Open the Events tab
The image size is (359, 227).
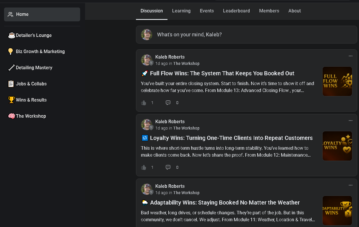pyautogui.click(x=207, y=11)
